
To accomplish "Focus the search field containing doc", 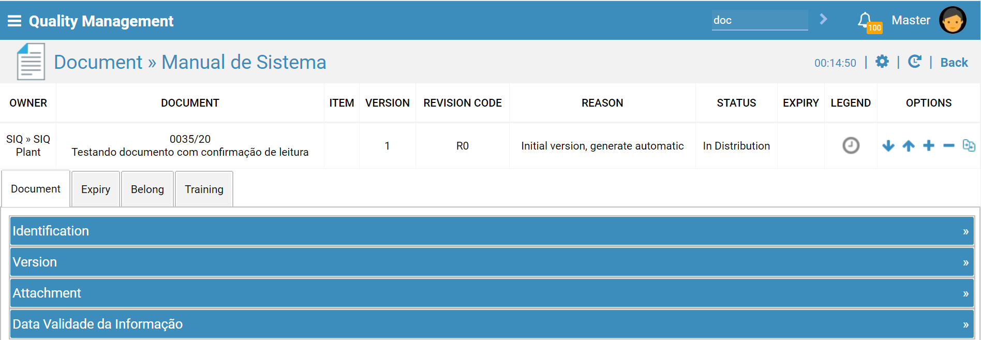I will click(x=760, y=20).
